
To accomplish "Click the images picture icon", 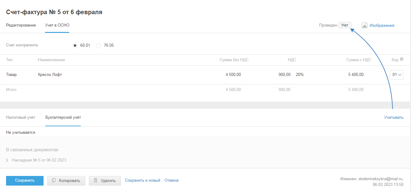I will coord(364,26).
